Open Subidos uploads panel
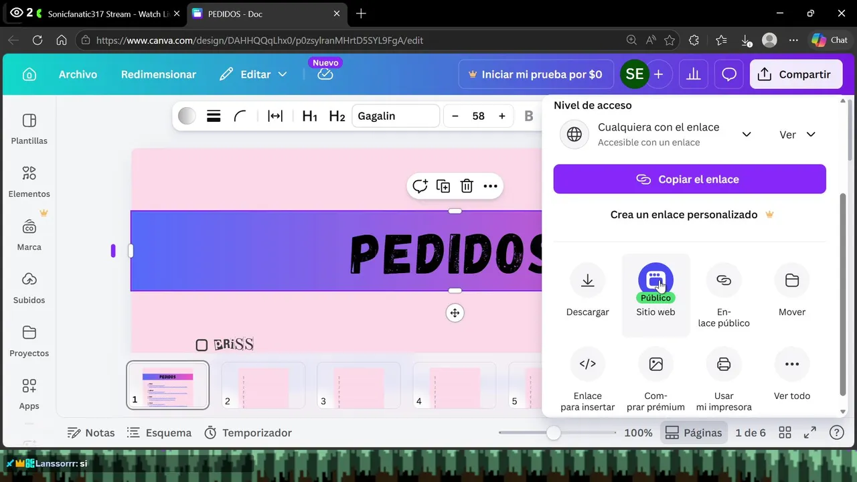This screenshot has width=857, height=482. pos(29,287)
